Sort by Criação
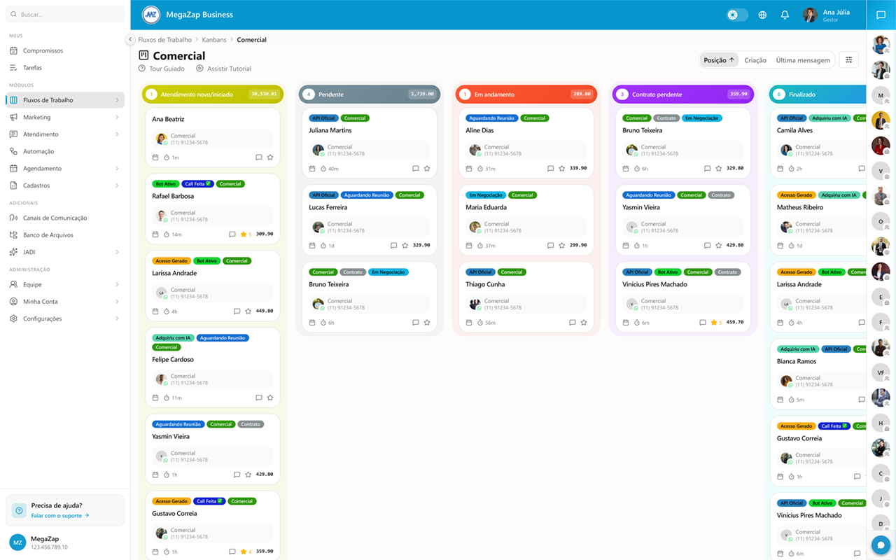Screen dimensions: 896x560 [x=755, y=60]
